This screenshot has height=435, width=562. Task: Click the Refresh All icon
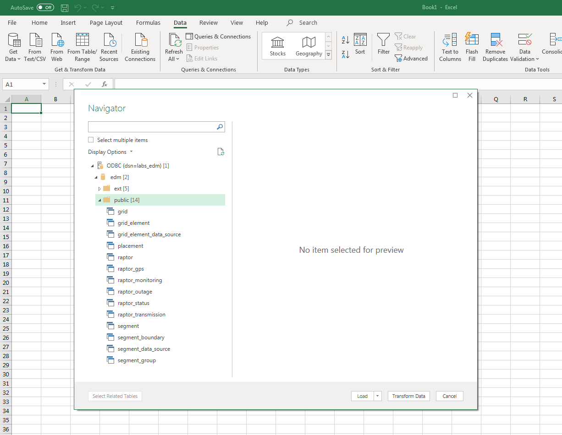(x=175, y=40)
